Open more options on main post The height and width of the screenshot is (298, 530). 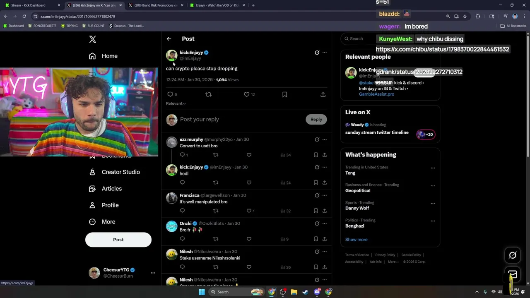[x=325, y=53]
